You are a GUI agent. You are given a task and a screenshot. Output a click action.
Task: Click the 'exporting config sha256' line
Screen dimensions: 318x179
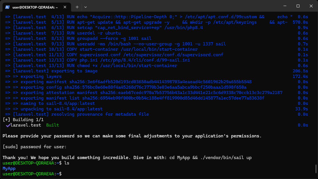click(126, 88)
